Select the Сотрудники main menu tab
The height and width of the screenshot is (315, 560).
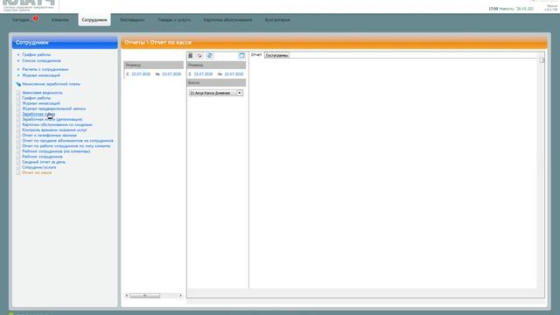coord(94,20)
